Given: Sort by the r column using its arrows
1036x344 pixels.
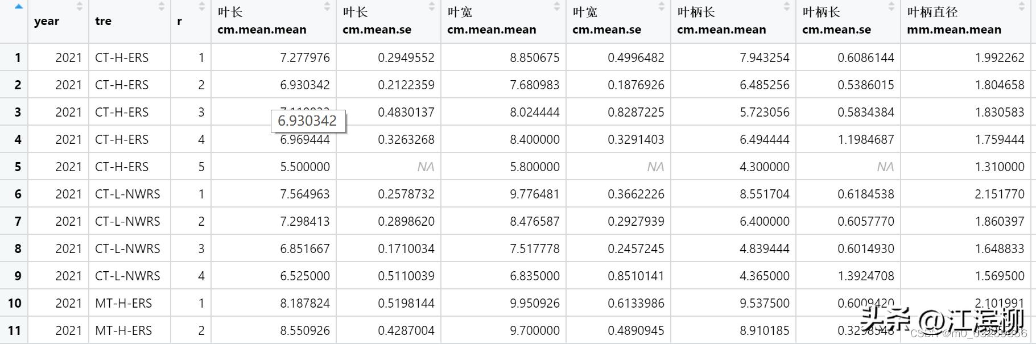Looking at the screenshot, I should point(202,7).
